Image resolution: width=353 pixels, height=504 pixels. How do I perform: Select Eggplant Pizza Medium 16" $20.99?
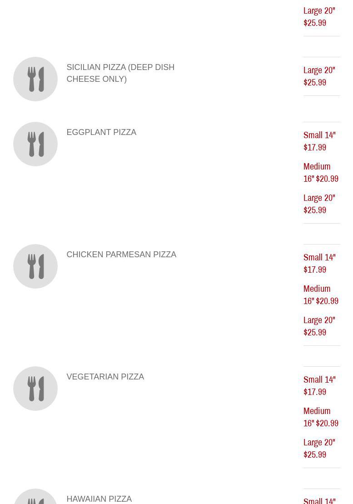[x=321, y=173]
